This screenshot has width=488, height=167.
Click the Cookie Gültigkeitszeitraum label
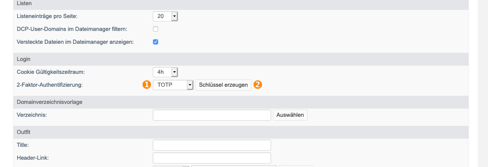point(51,72)
